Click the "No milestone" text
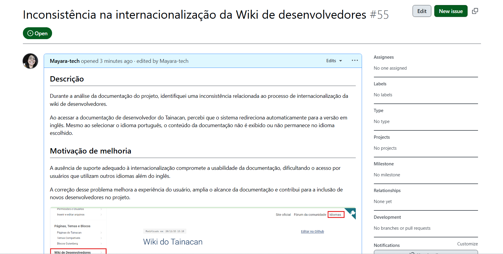The width and height of the screenshot is (503, 254). tap(387, 175)
